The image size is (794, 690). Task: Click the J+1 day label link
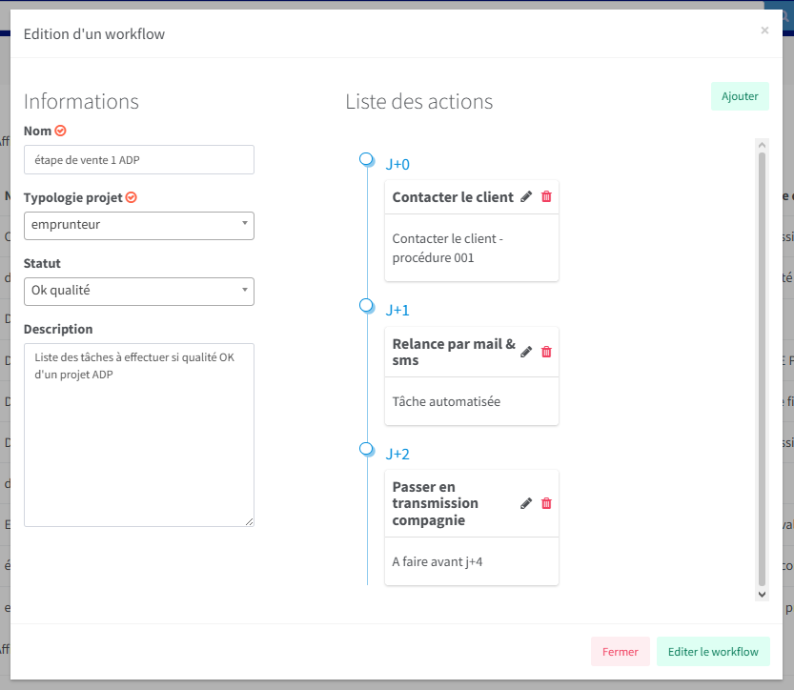coord(397,309)
